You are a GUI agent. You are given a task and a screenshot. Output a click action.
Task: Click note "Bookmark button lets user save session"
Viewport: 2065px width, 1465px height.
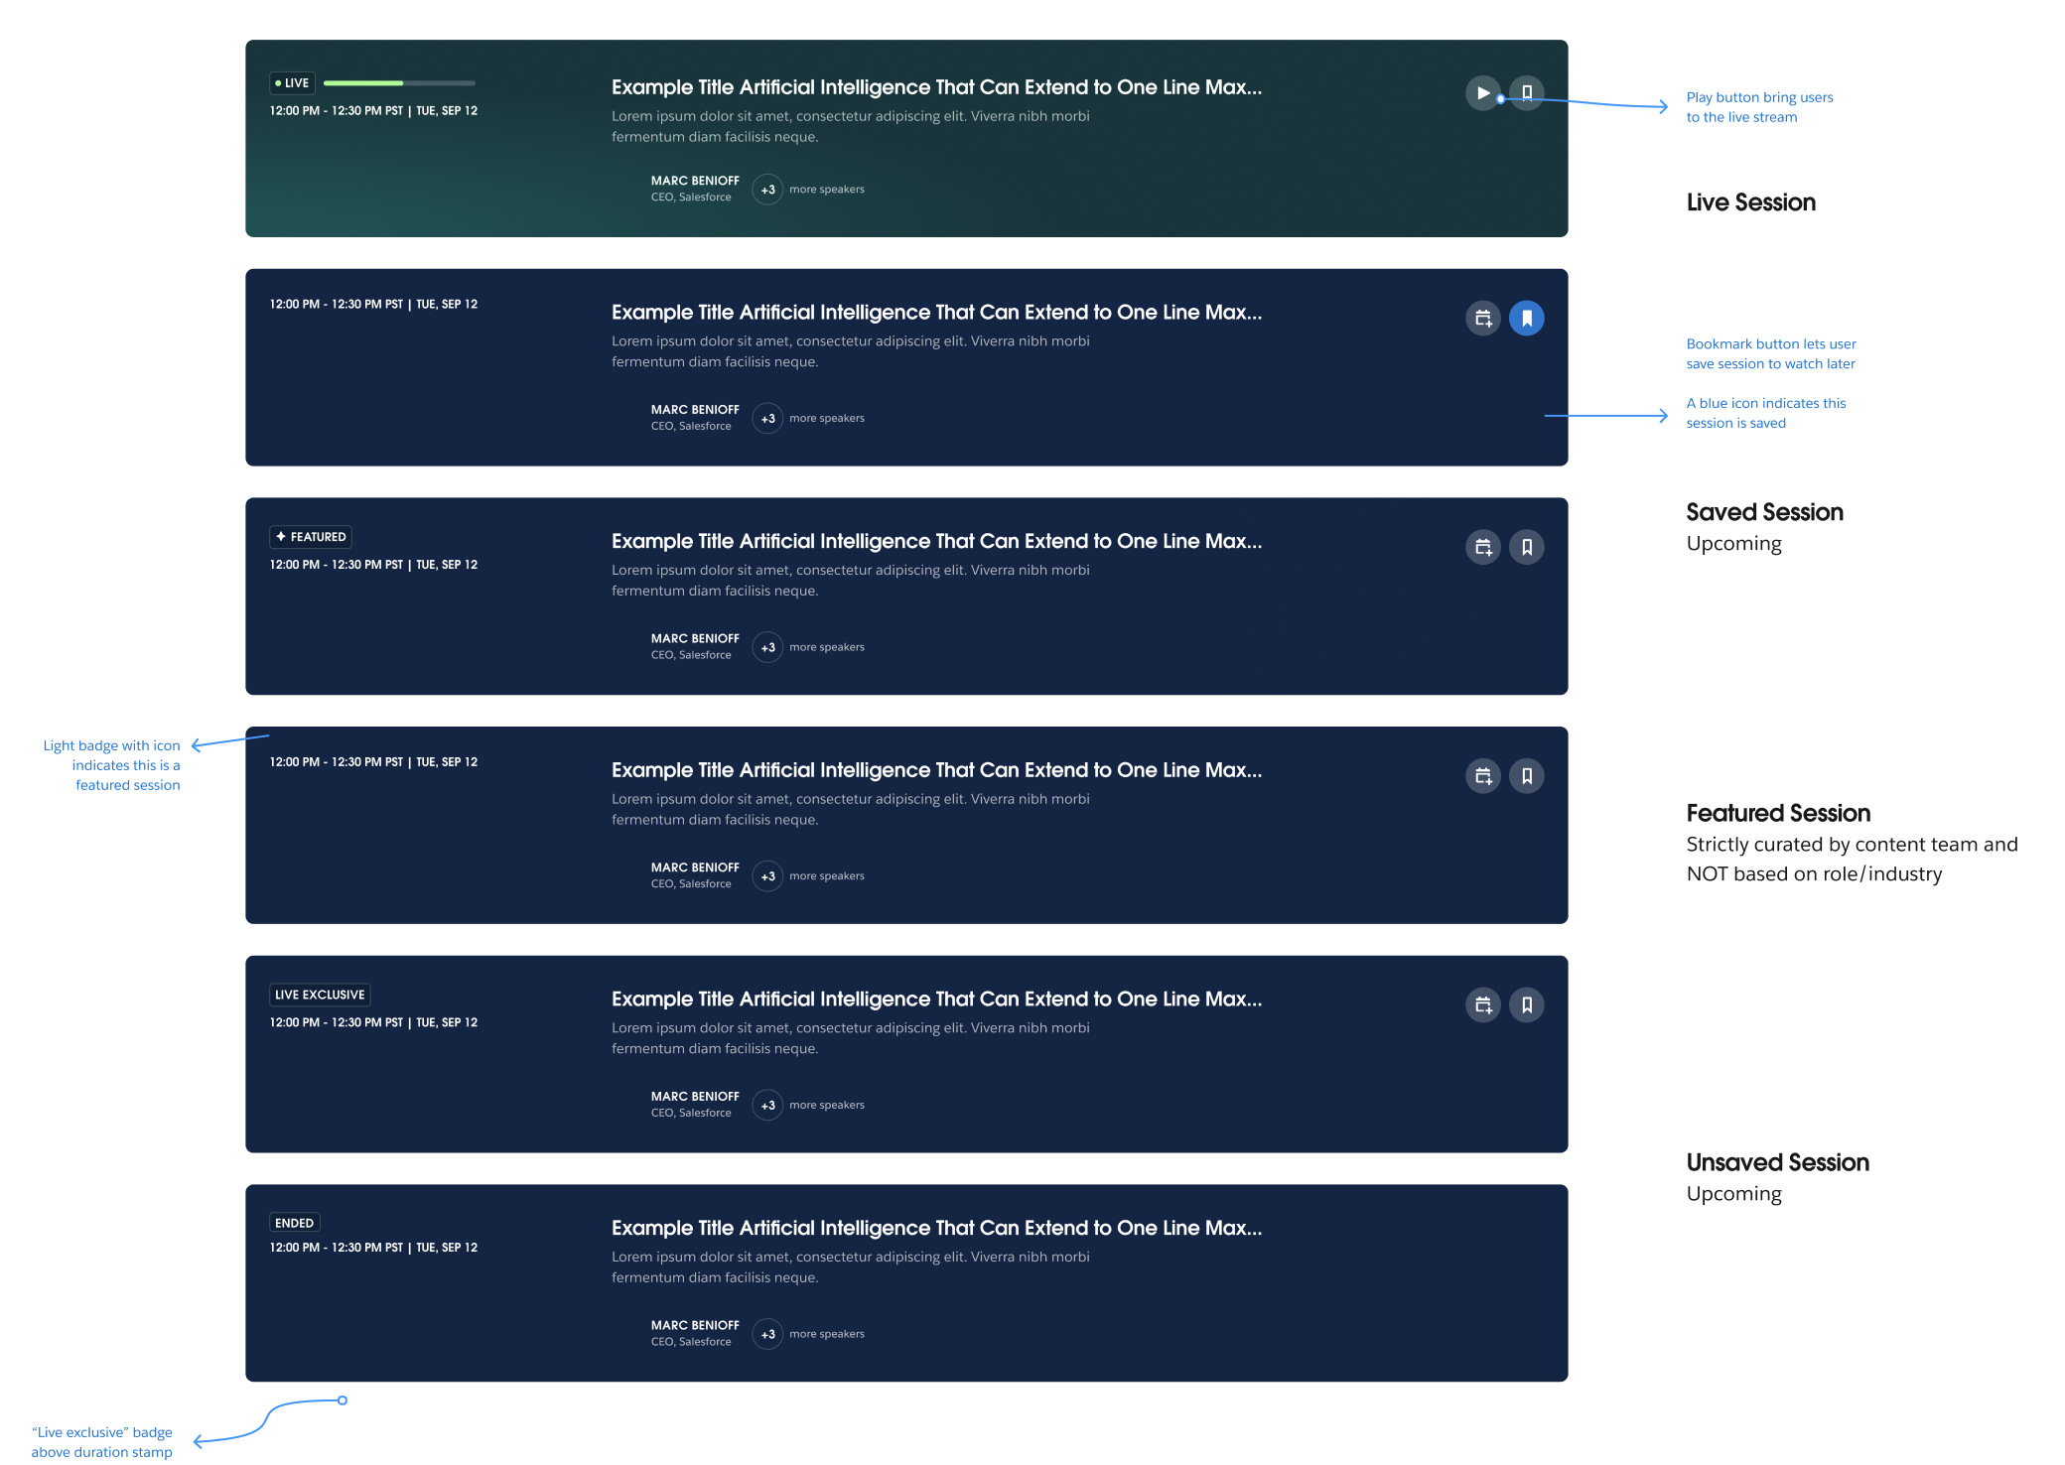(1771, 354)
